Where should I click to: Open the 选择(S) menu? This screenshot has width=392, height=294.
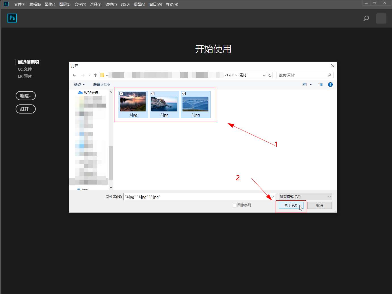pyautogui.click(x=96, y=4)
